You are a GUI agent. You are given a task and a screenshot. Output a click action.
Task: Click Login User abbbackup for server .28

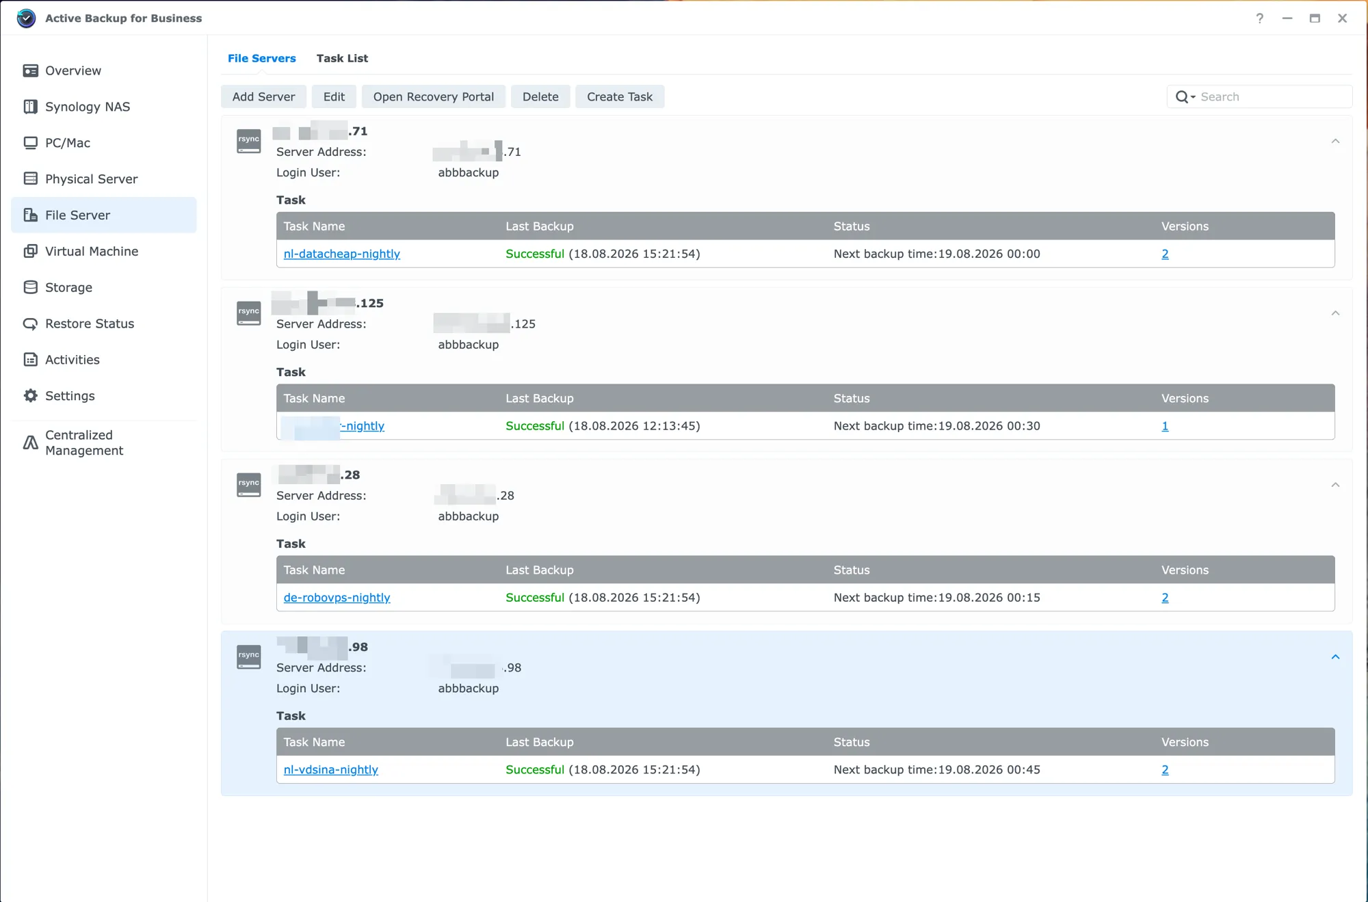click(x=469, y=516)
